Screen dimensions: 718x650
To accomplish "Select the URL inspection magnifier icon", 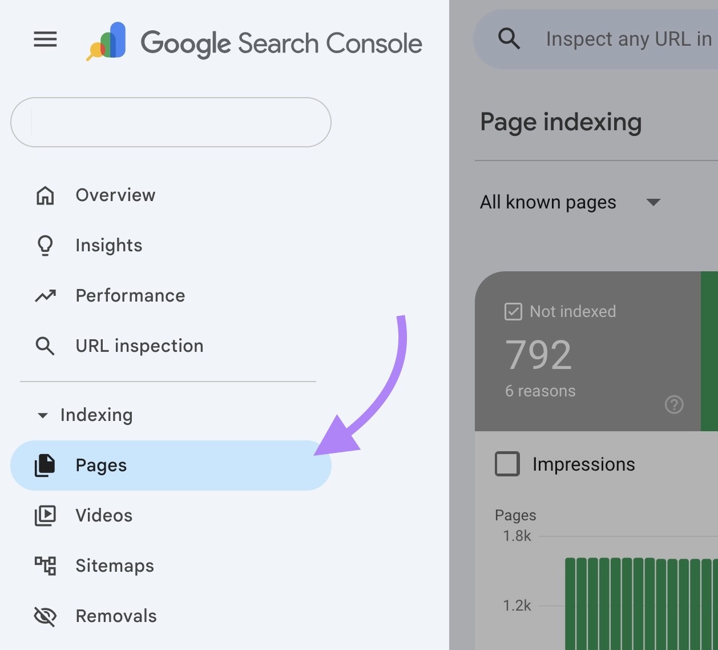I will [x=45, y=346].
